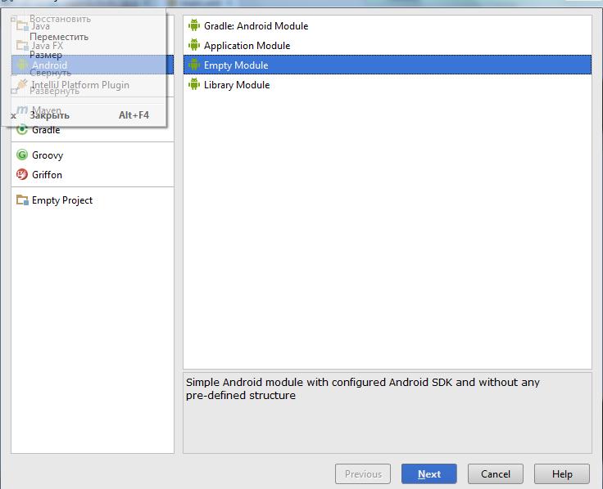603x489 pixels.
Task: Select Griffon project type
Action: [93, 175]
